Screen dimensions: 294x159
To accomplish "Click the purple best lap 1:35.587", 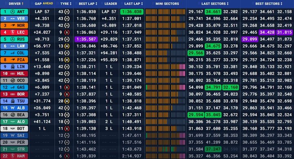I will point(86,39).
